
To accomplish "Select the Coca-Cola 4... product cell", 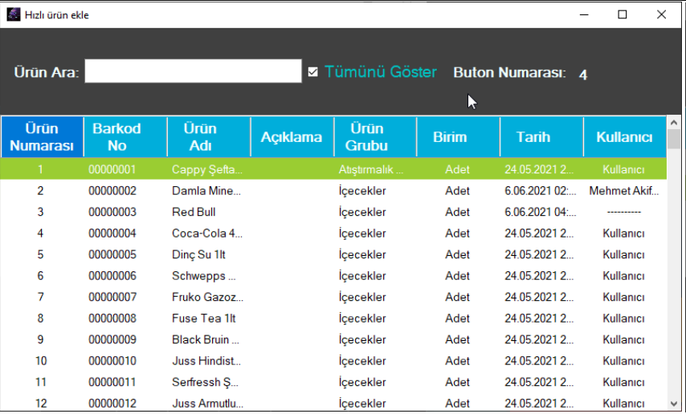I will click(x=209, y=233).
